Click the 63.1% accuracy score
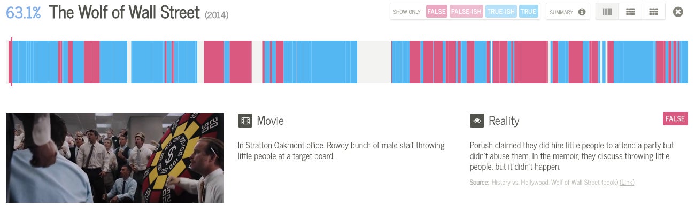This screenshot has height=206, width=695. coord(24,13)
